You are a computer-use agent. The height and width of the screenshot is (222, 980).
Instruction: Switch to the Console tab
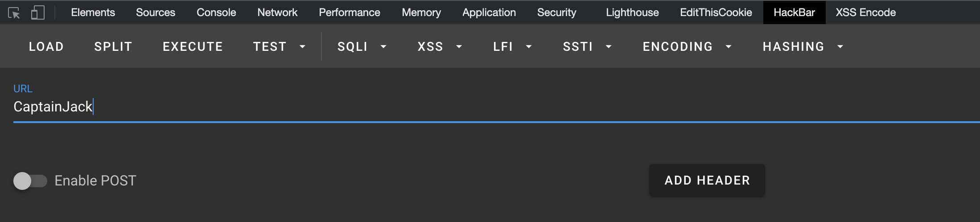pyautogui.click(x=216, y=12)
